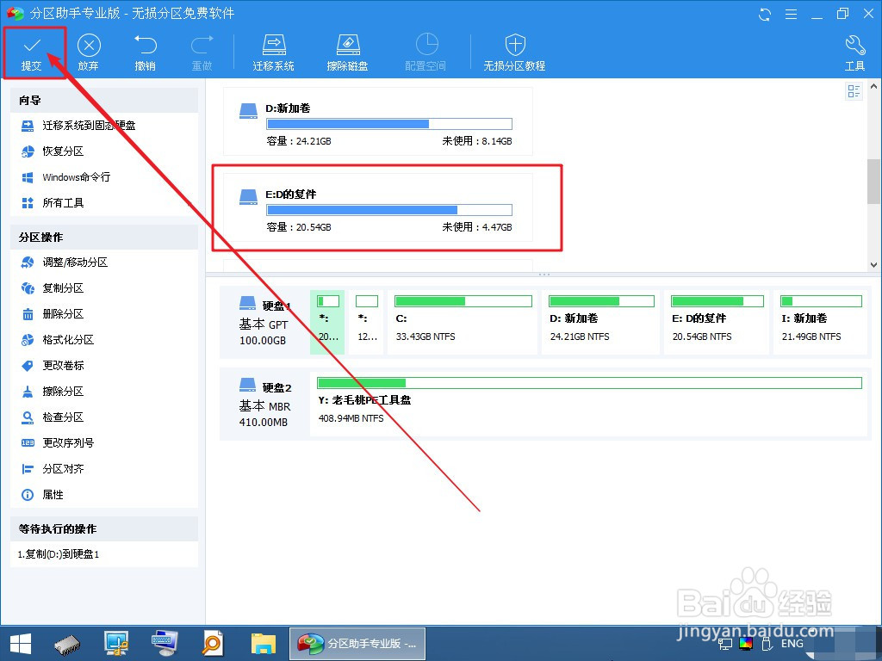Undo with the 撤销 toolbar icon
The image size is (882, 661).
tap(145, 45)
